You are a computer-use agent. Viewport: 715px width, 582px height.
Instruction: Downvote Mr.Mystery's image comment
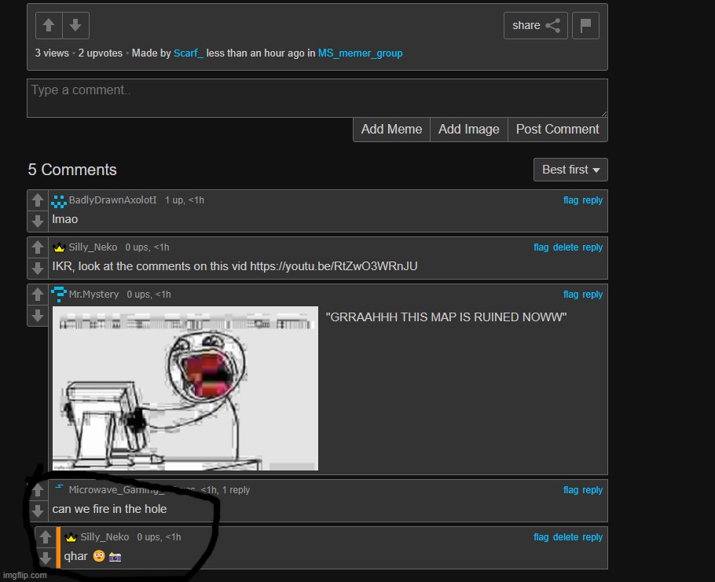(x=38, y=316)
